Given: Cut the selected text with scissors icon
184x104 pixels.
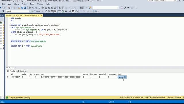Looking at the screenshot, I should (x=60, y=8).
